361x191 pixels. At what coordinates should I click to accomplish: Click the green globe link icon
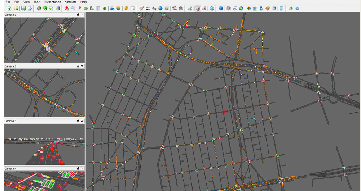click(291, 9)
